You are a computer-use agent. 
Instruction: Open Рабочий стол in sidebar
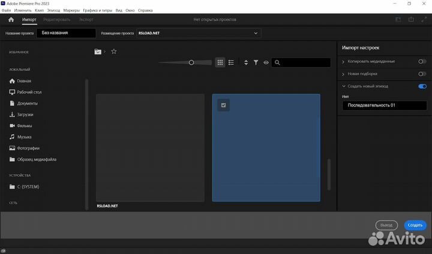coord(25,92)
